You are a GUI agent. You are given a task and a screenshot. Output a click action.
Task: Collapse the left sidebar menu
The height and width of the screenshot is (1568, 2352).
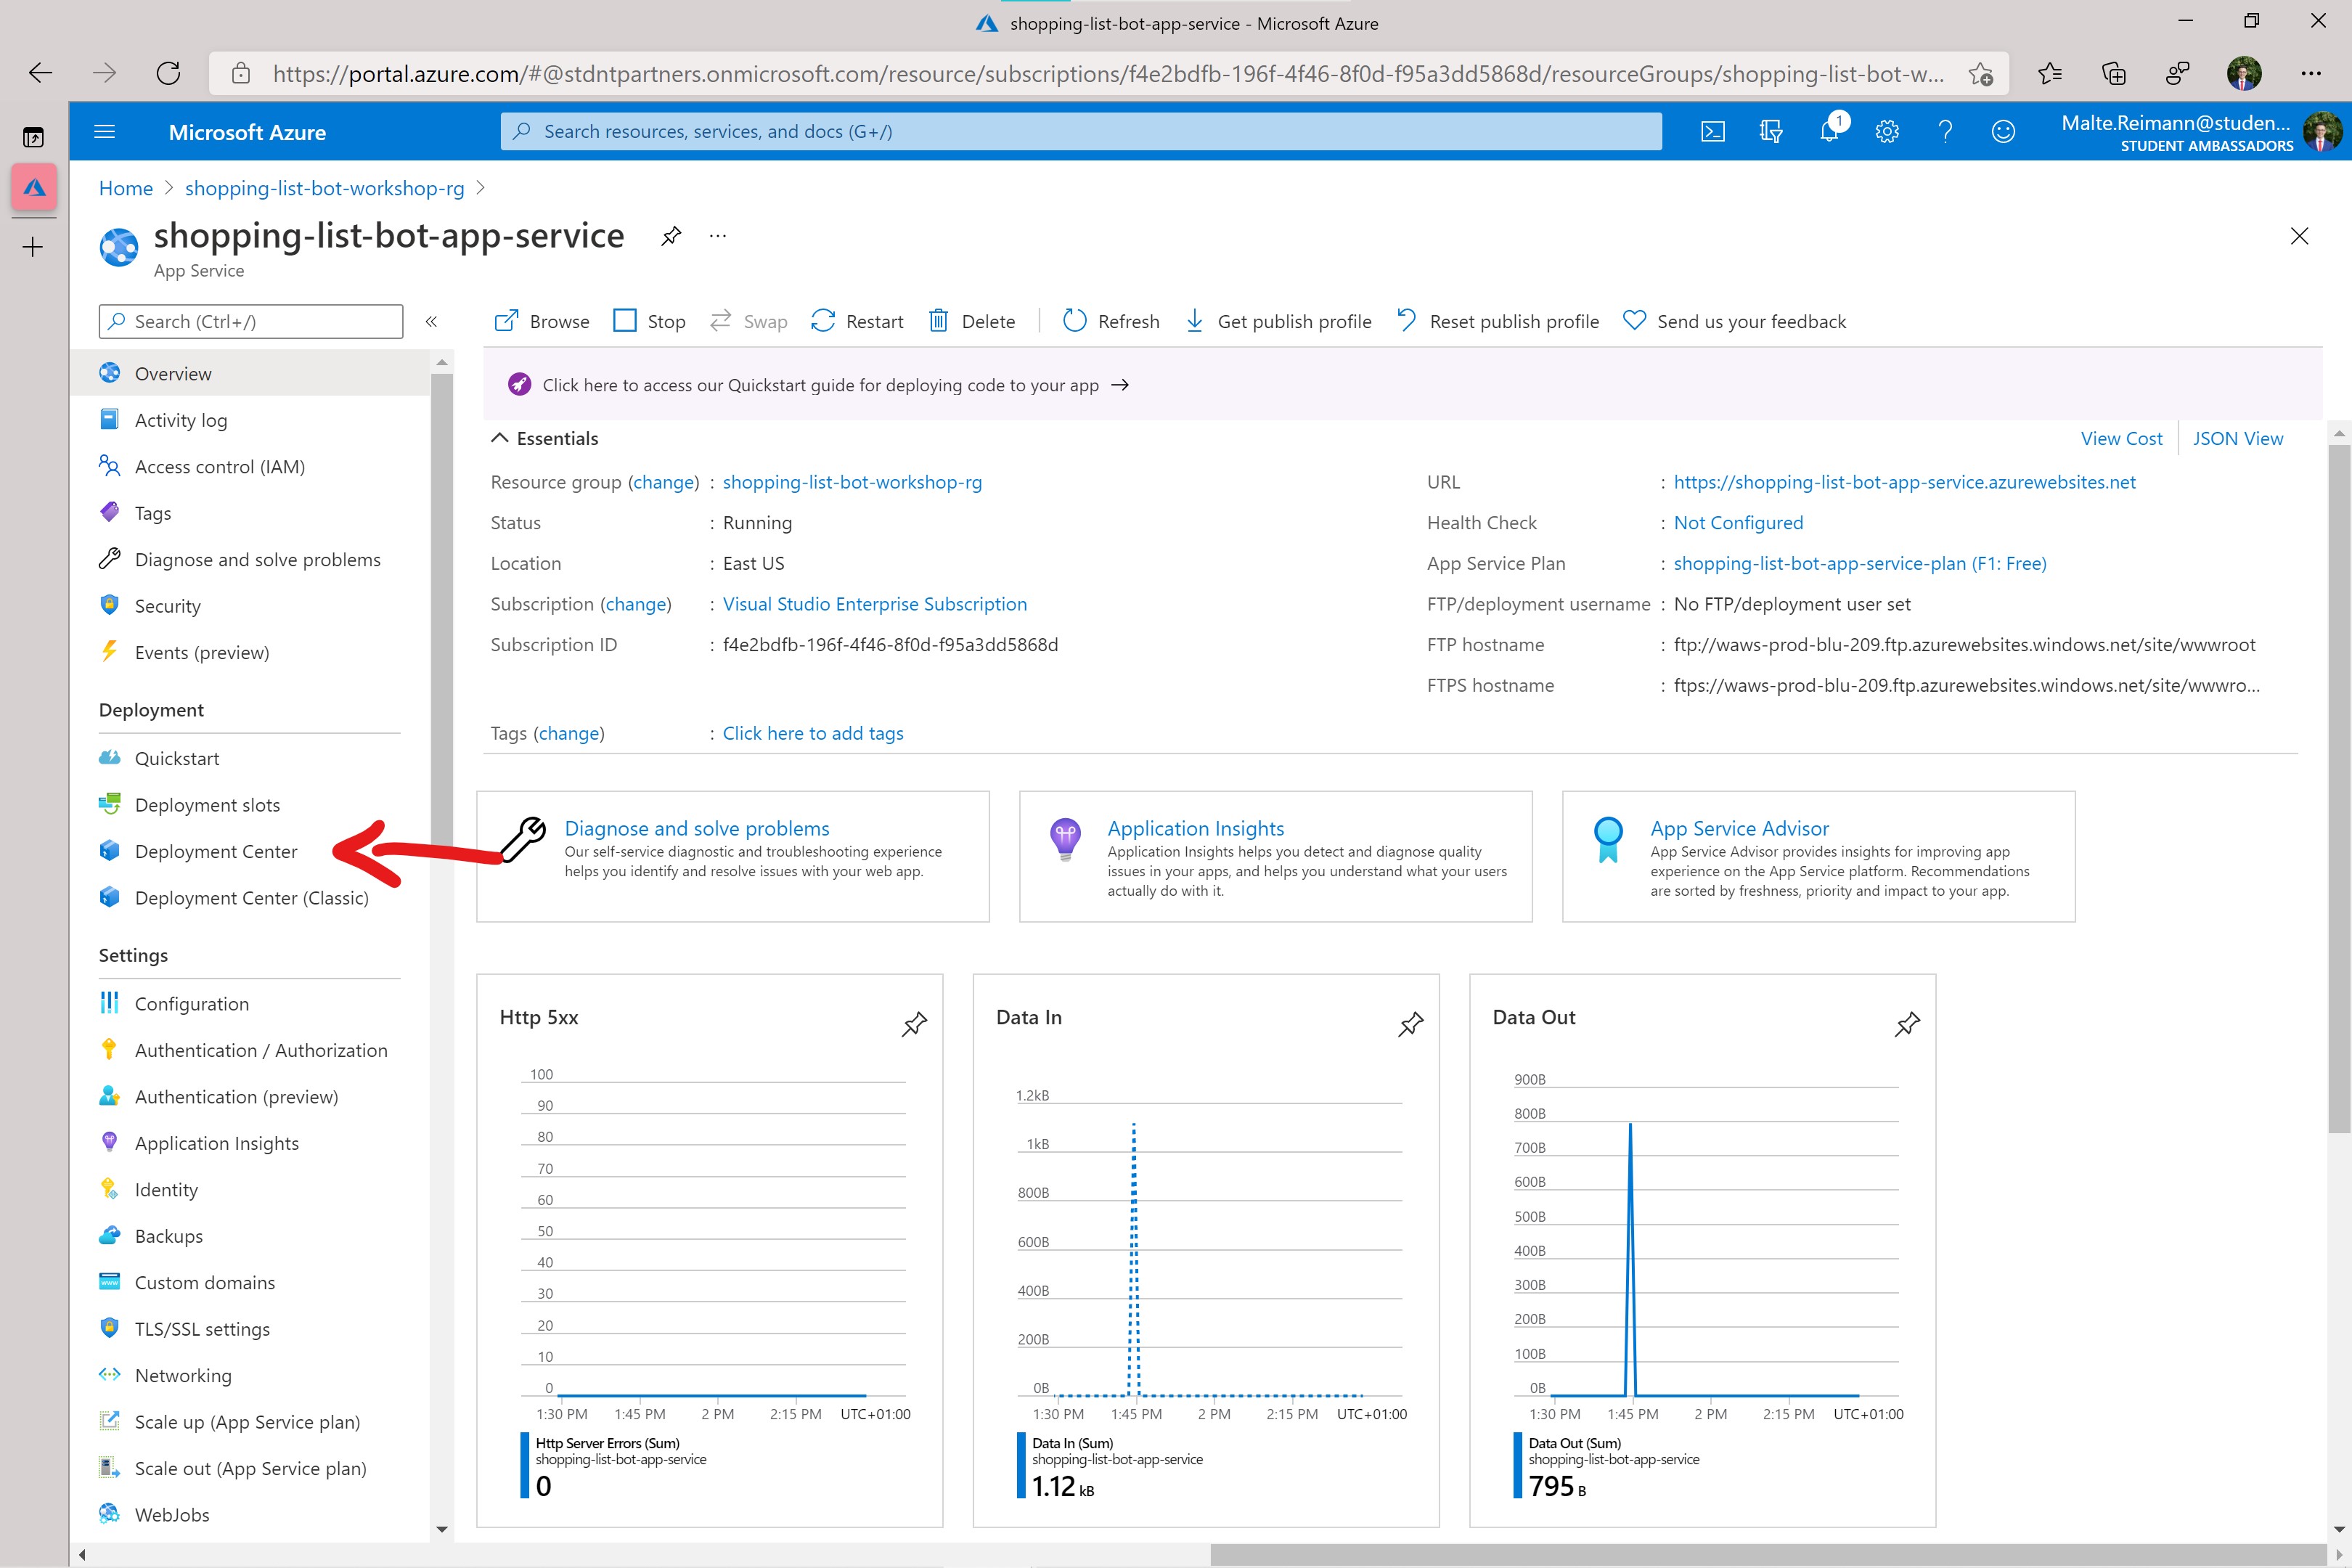click(x=431, y=321)
